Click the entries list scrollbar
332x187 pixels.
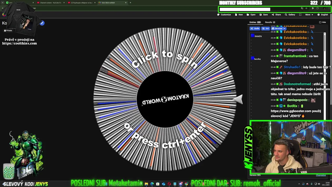325,43
